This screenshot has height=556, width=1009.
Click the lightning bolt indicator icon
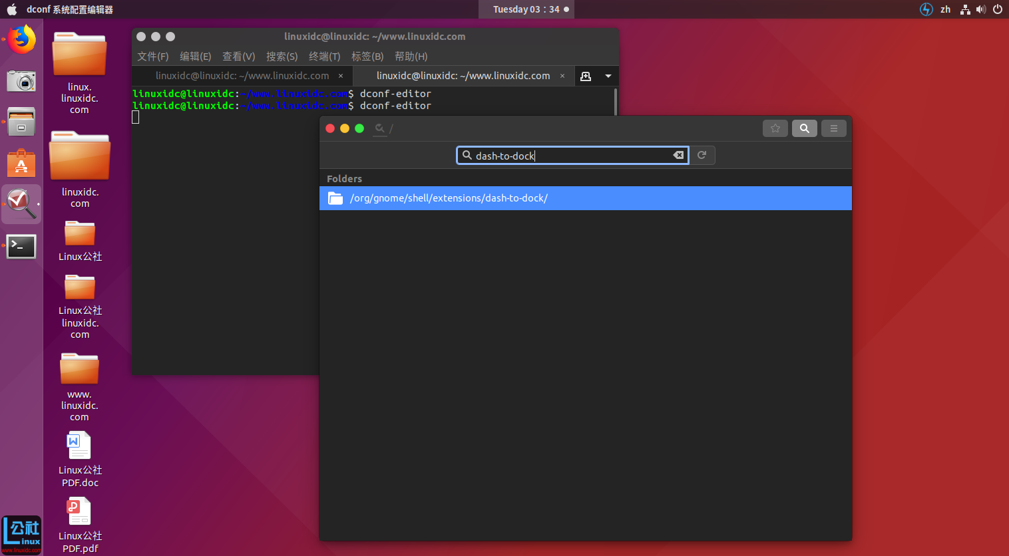tap(926, 9)
